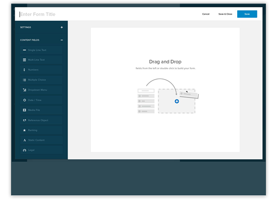Image resolution: width=277 pixels, height=203 pixels.
Task: Click the Legal scales icon
Action: (x=24, y=150)
